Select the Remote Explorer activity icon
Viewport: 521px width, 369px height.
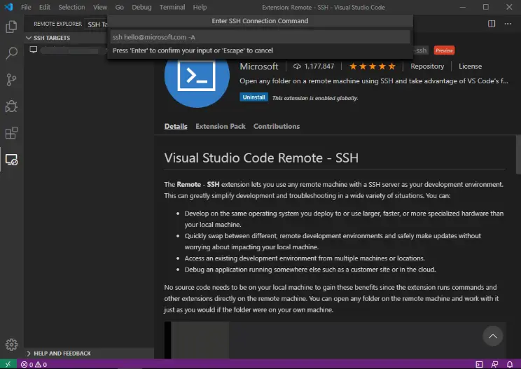pyautogui.click(x=11, y=160)
